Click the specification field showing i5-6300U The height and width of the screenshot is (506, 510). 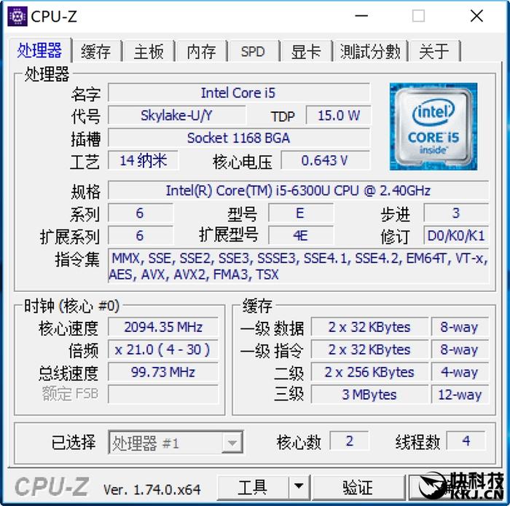(x=298, y=191)
